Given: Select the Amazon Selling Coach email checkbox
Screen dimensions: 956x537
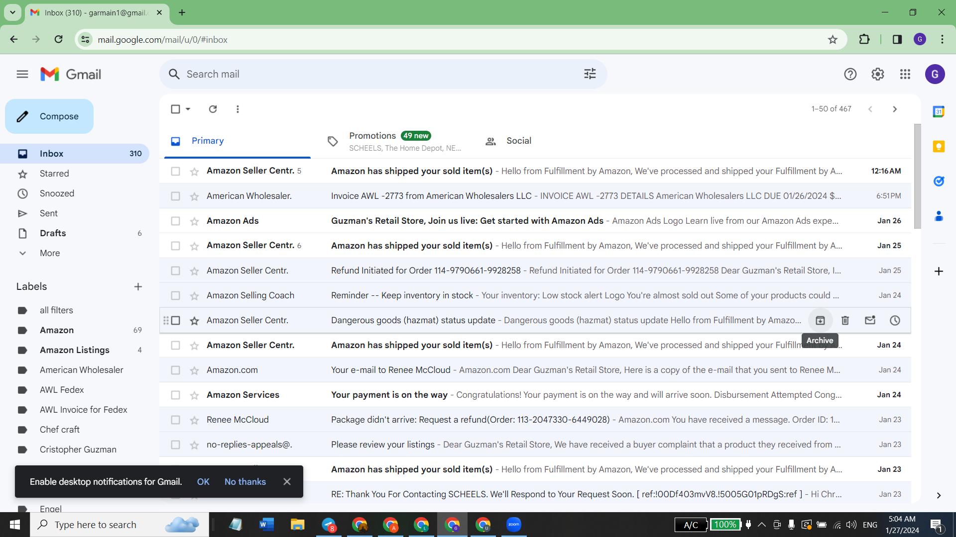Looking at the screenshot, I should click(x=175, y=296).
